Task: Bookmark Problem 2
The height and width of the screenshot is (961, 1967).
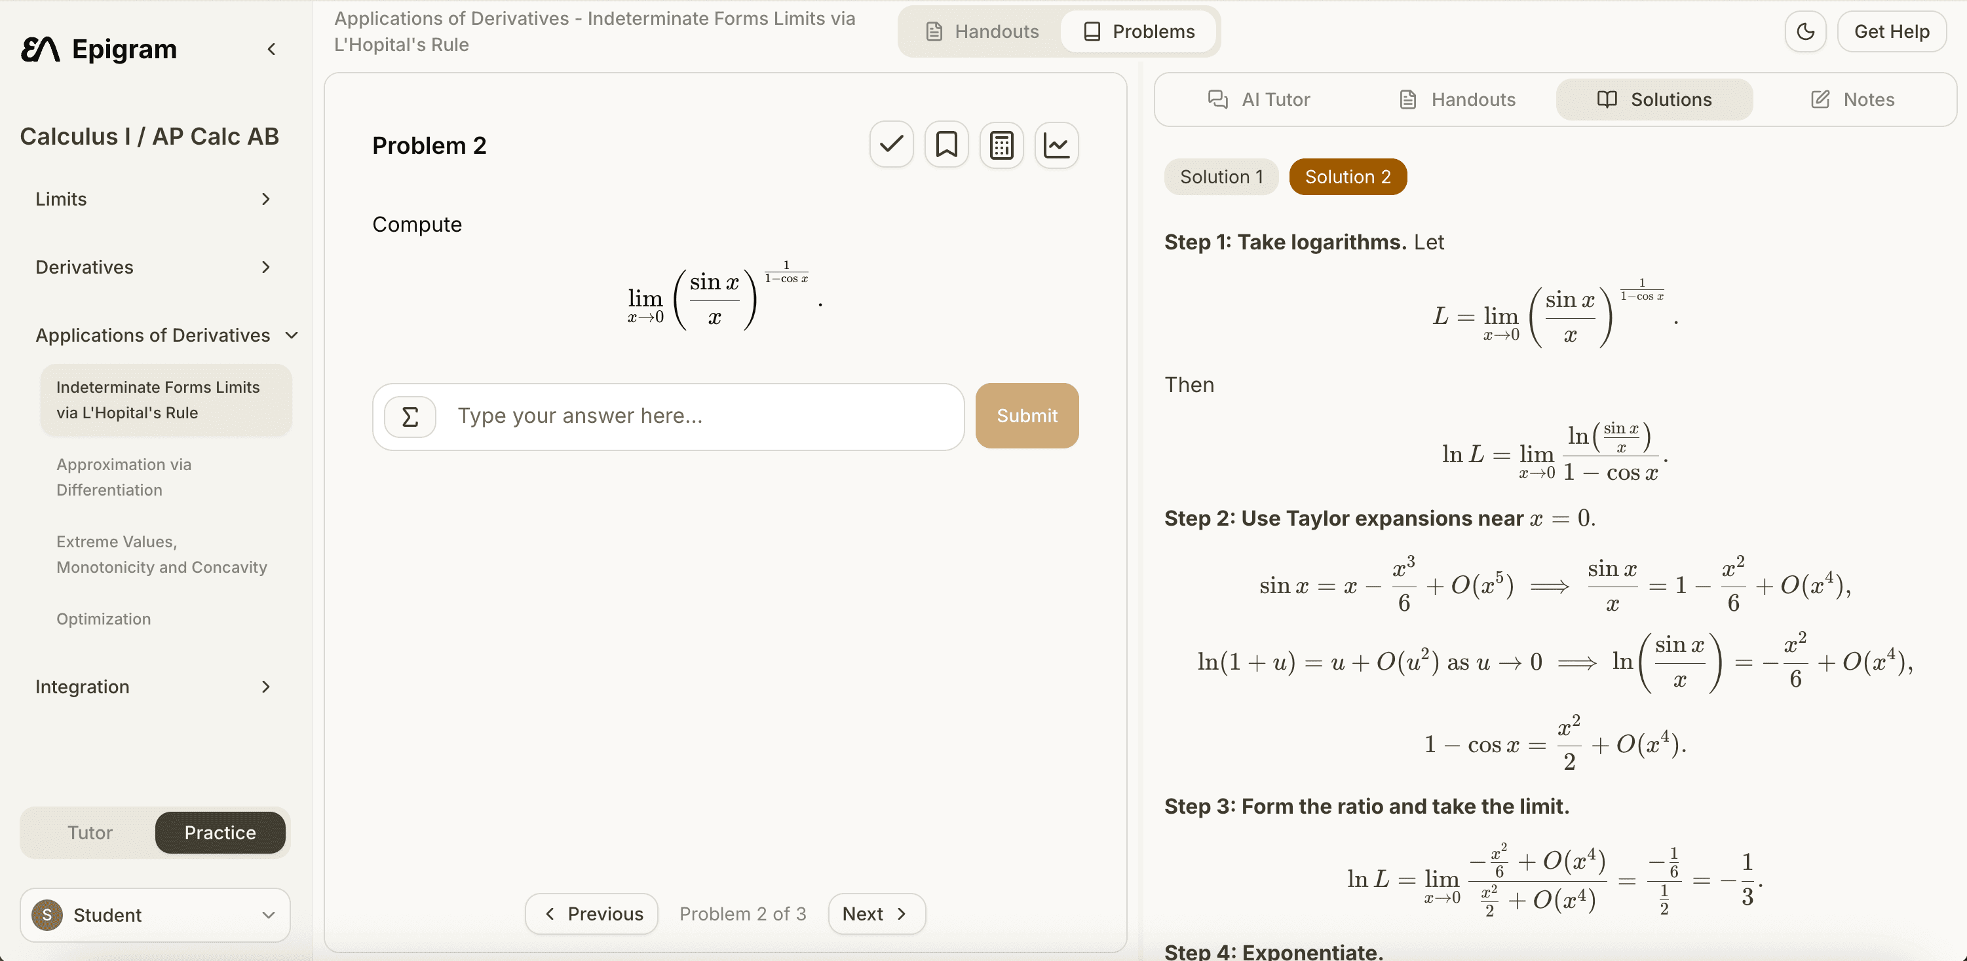Action: tap(946, 145)
